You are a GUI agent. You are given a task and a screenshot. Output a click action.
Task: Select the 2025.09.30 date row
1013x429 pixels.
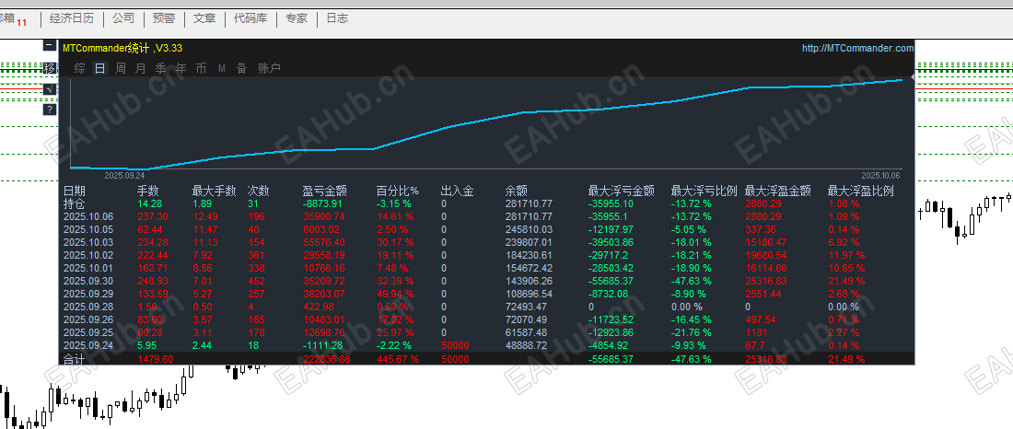87,281
